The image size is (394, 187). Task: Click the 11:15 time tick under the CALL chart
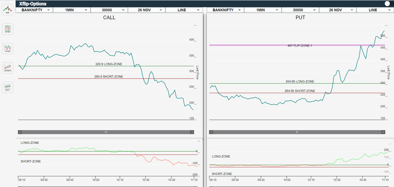tap(194, 180)
